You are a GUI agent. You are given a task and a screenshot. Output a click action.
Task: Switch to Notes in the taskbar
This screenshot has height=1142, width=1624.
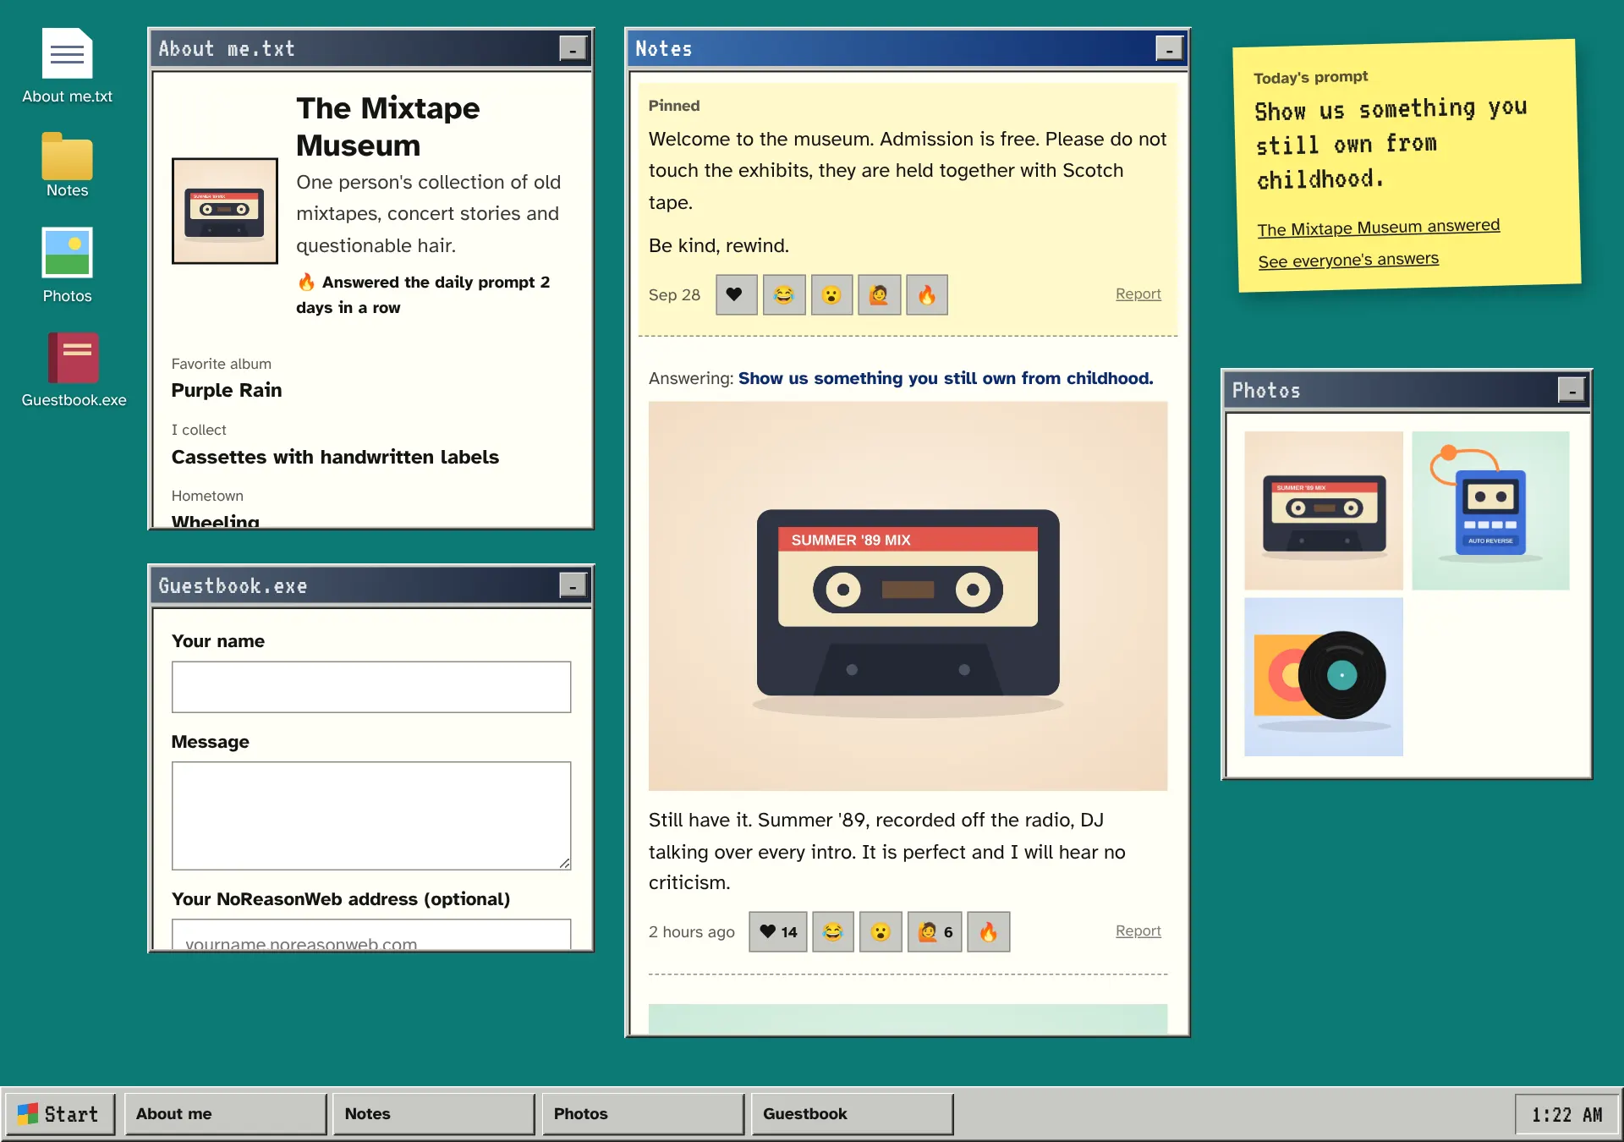tap(434, 1114)
